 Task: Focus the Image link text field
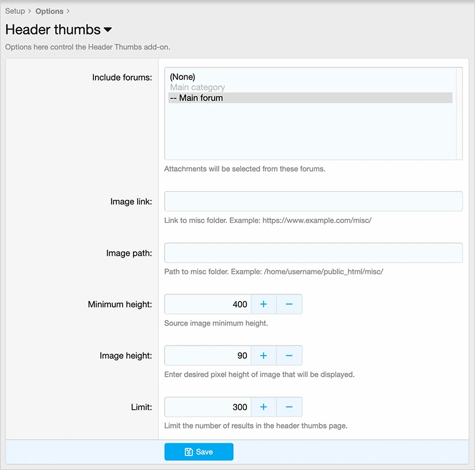coord(313,202)
